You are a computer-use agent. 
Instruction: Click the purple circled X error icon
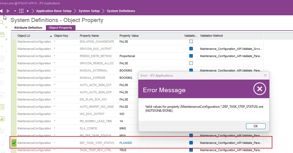click(x=259, y=89)
